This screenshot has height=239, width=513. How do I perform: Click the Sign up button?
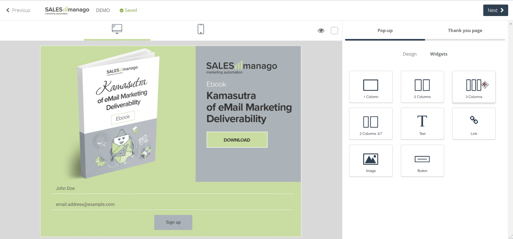coord(173,222)
